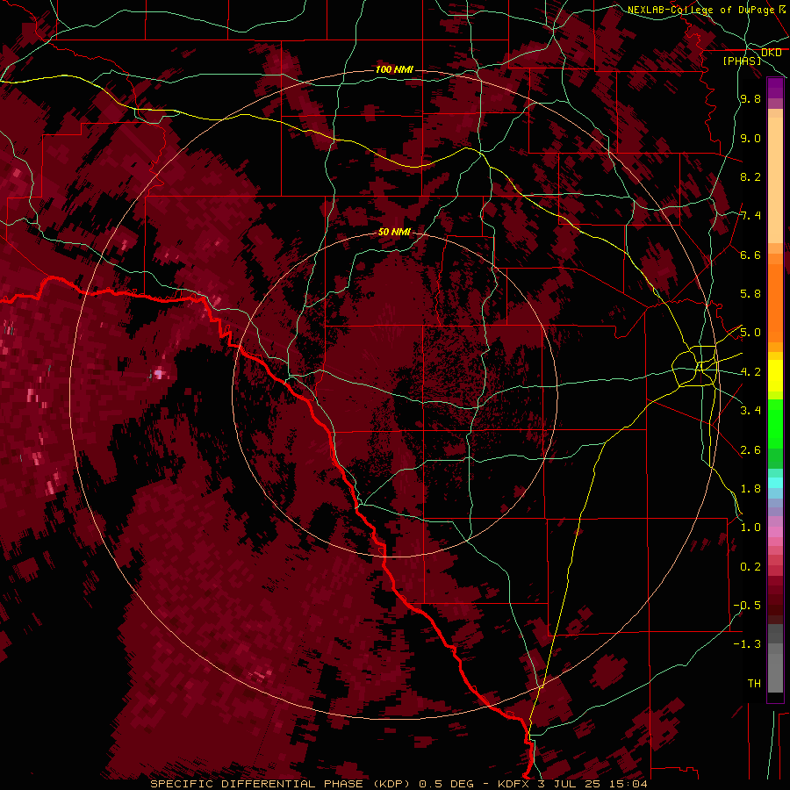
Task: Click the cyan segment of the color bar
Action: [x=775, y=482]
